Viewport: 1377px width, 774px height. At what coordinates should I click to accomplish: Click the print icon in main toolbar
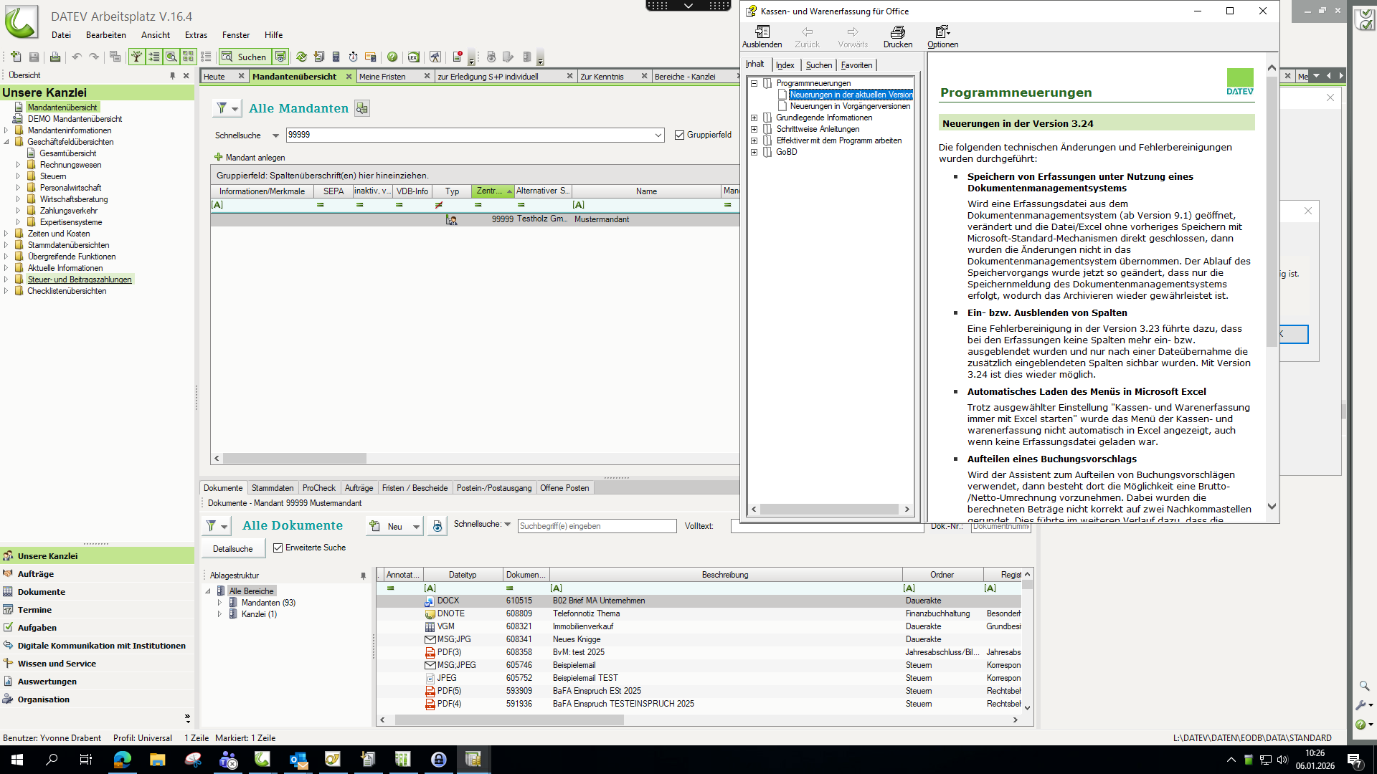point(55,57)
